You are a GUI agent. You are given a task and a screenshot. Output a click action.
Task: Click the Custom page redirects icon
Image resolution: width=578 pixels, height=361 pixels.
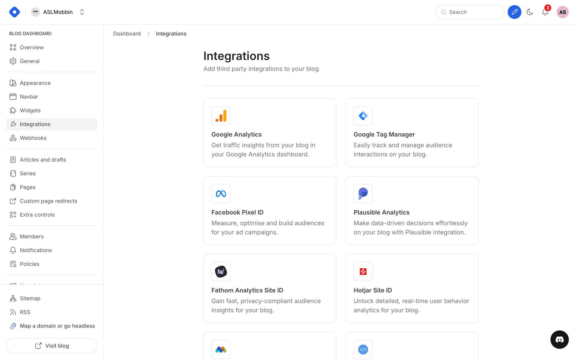13,201
